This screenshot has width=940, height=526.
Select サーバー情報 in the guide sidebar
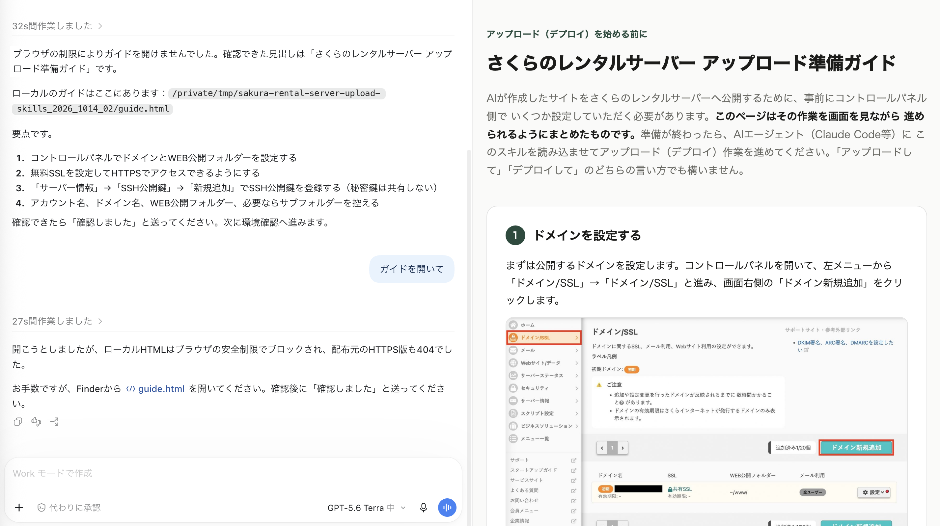[x=544, y=401]
